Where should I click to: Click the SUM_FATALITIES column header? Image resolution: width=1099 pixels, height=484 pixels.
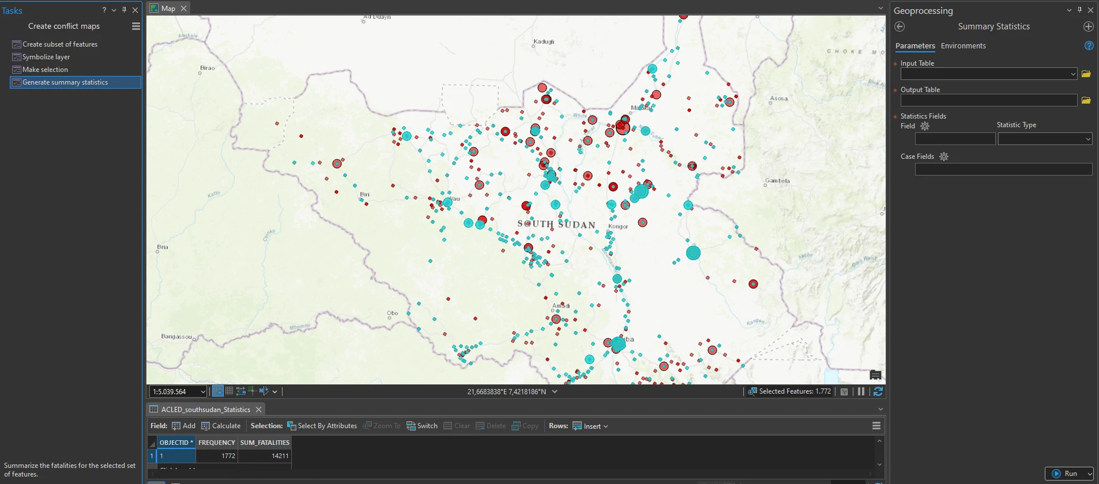[x=265, y=443]
